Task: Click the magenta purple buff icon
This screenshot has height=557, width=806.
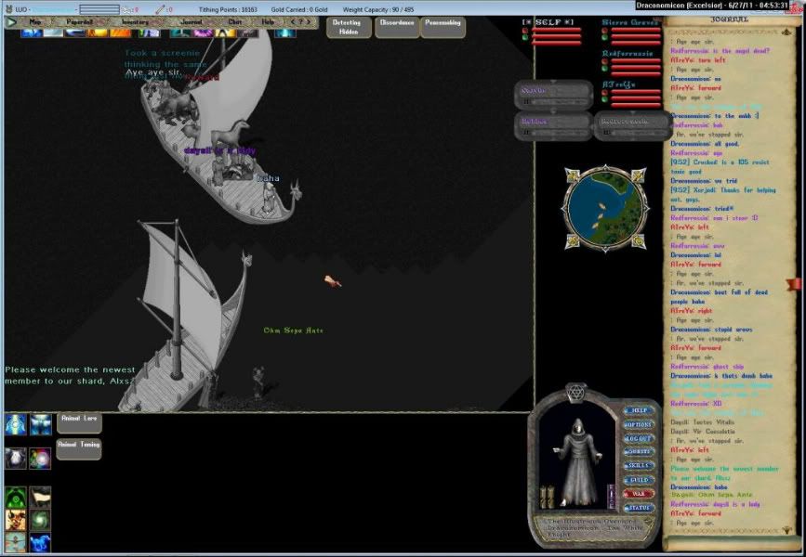Action: (x=203, y=33)
